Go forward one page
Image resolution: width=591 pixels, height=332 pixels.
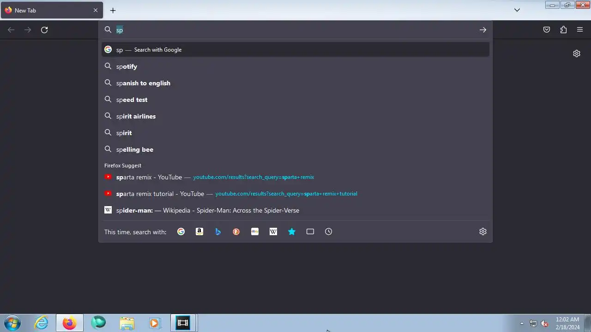[x=28, y=30]
